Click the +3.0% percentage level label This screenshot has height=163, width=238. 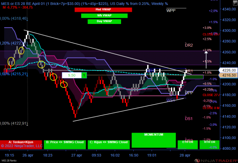207,28
